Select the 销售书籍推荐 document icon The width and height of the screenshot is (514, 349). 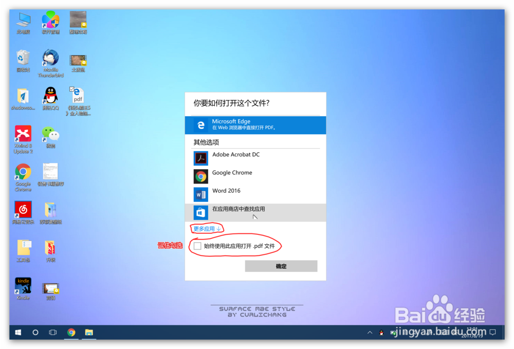pos(50,175)
